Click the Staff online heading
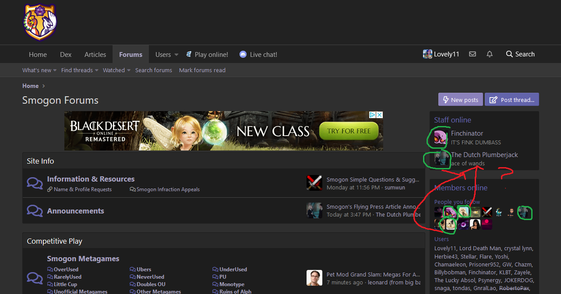This screenshot has height=294, width=561. click(x=452, y=120)
